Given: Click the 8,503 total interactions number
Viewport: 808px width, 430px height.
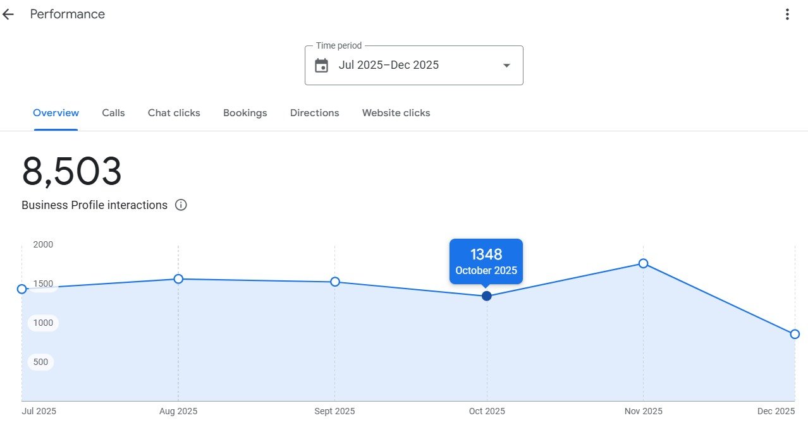Looking at the screenshot, I should 71,172.
